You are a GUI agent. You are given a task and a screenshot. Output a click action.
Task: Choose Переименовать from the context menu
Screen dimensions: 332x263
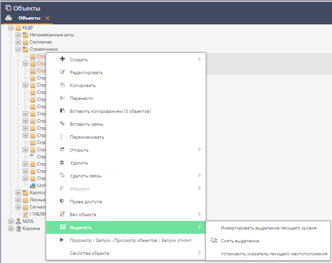[x=87, y=137]
